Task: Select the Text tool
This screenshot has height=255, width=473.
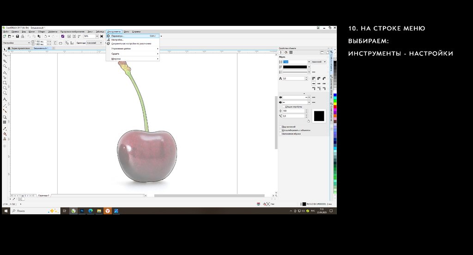Action: click(x=5, y=99)
